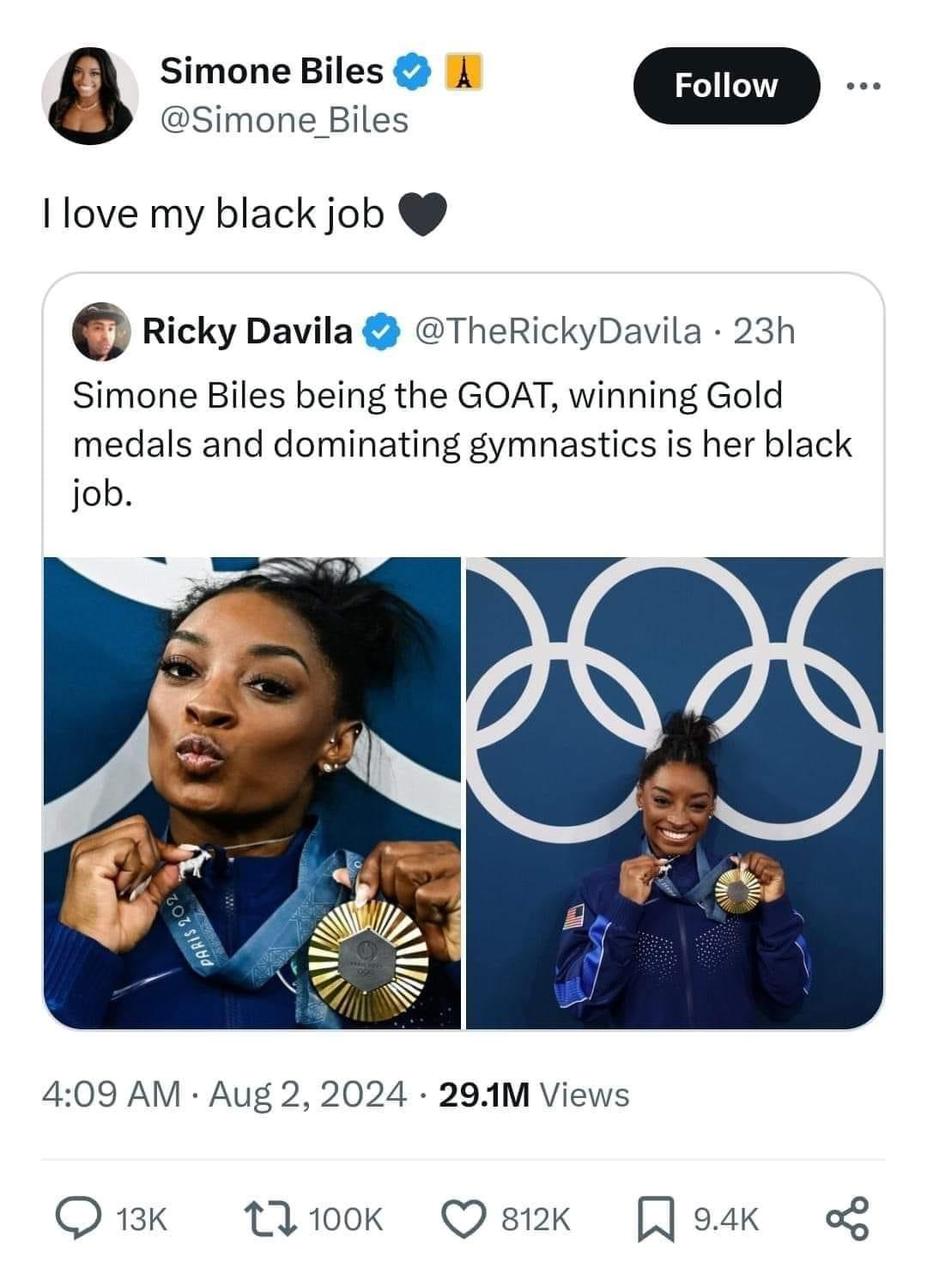This screenshot has width=927, height=1268.
Task: Open Ricky Davila's small avatar
Action: tap(102, 332)
